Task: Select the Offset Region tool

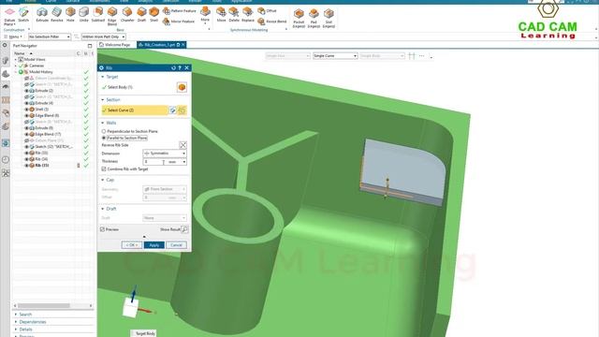Action: click(267, 10)
